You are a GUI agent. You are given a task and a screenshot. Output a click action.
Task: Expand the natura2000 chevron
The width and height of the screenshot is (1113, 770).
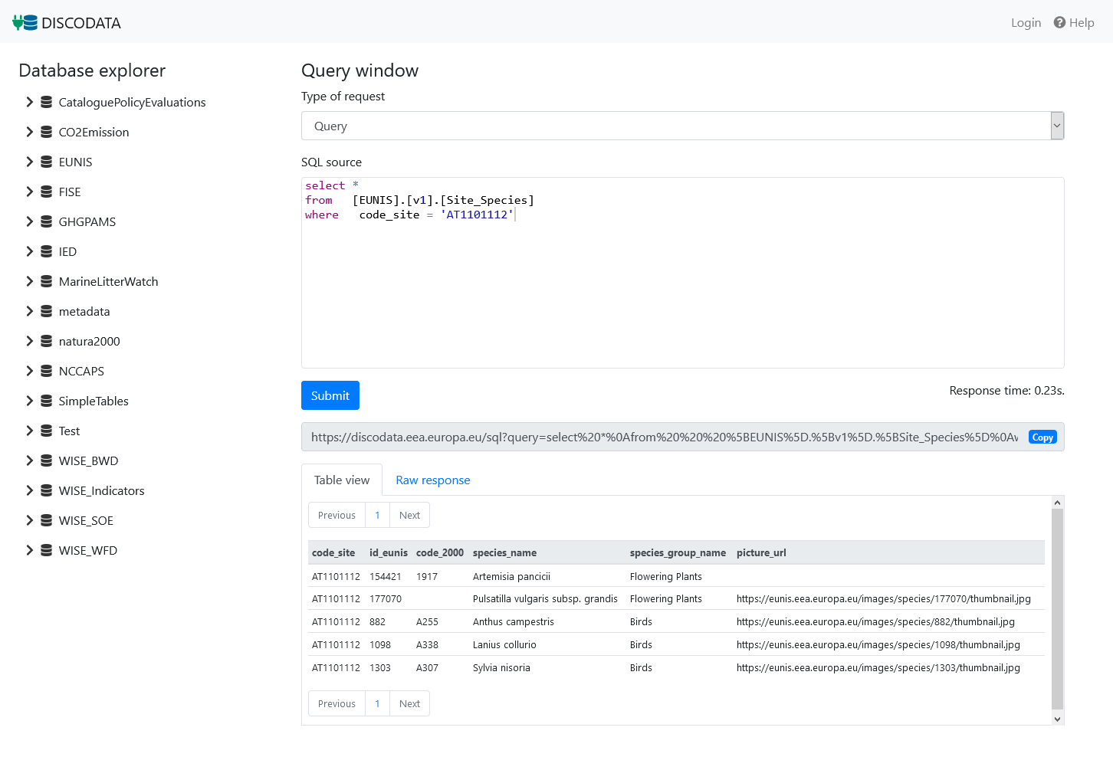[29, 341]
